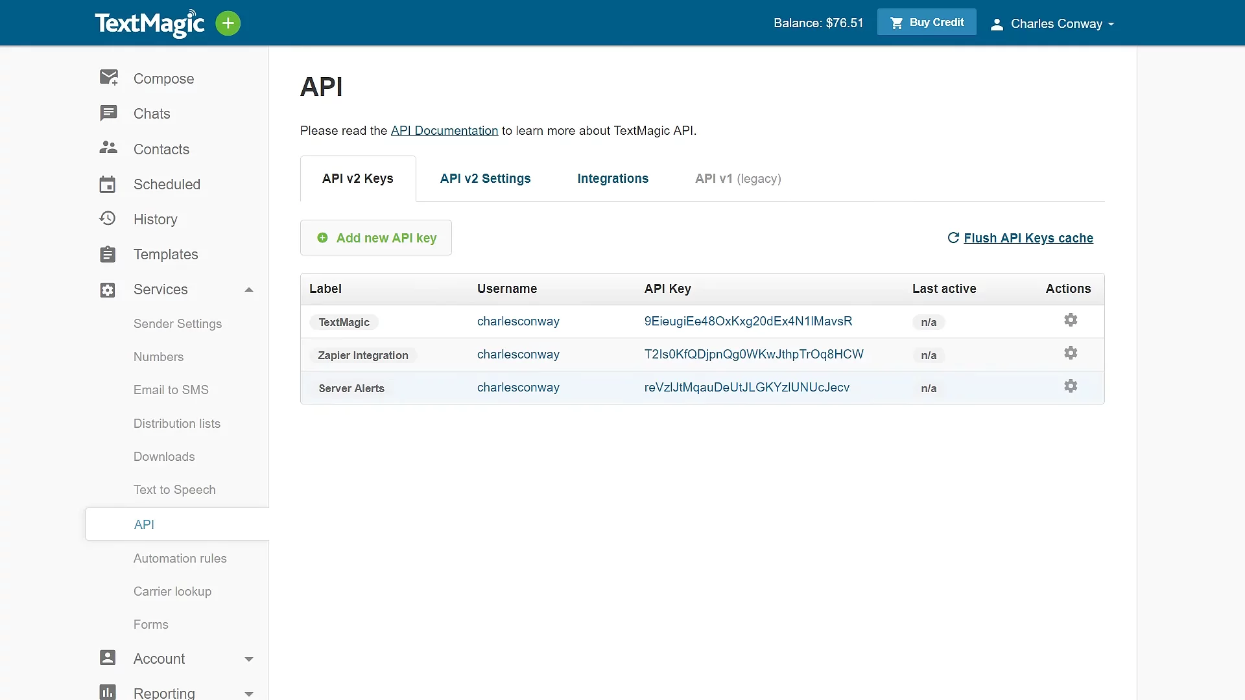The width and height of the screenshot is (1245, 700).
Task: Open Templates clipboard icon
Action: click(108, 254)
